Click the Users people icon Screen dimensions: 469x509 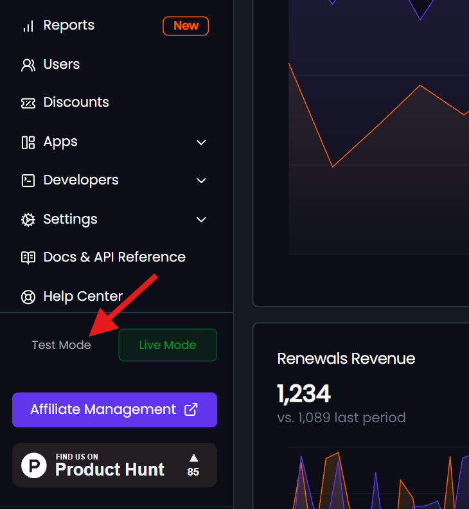pyautogui.click(x=28, y=65)
